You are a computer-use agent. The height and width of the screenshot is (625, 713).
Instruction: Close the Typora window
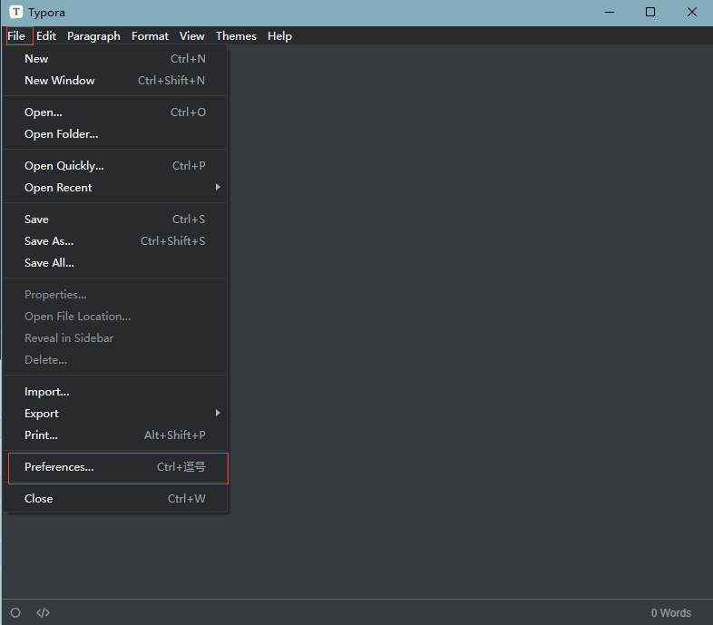(691, 13)
